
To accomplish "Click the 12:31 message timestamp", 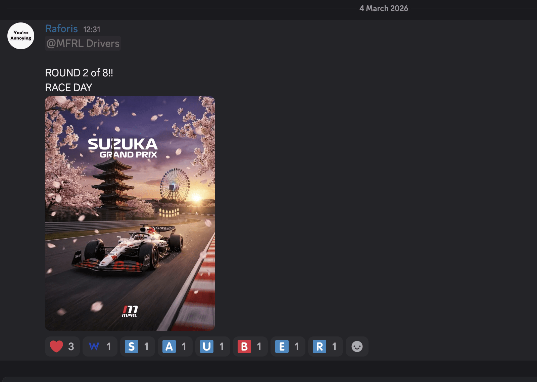I will pyautogui.click(x=92, y=29).
